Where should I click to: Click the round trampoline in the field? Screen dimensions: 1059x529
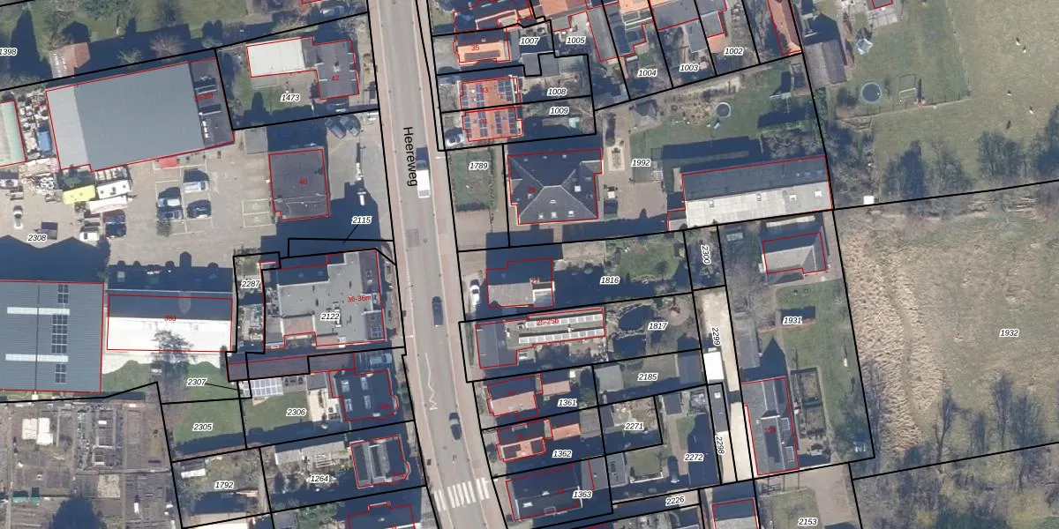click(x=869, y=91)
